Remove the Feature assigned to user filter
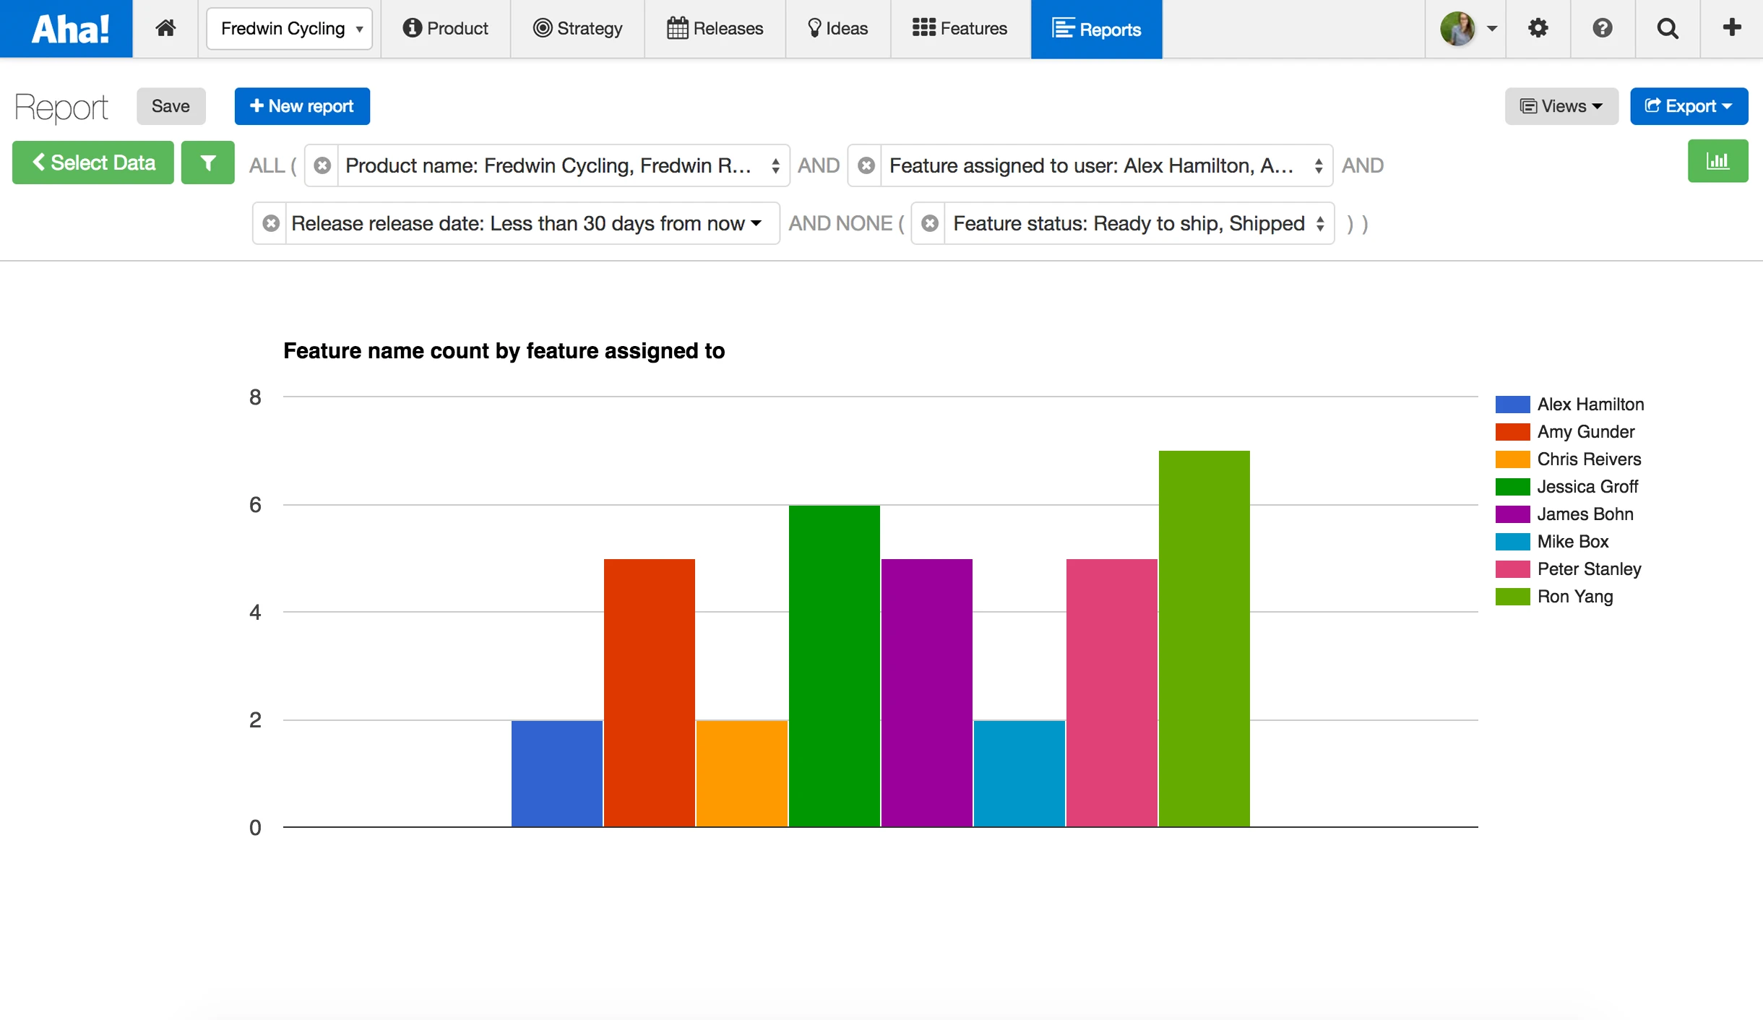This screenshot has height=1020, width=1763. click(866, 165)
